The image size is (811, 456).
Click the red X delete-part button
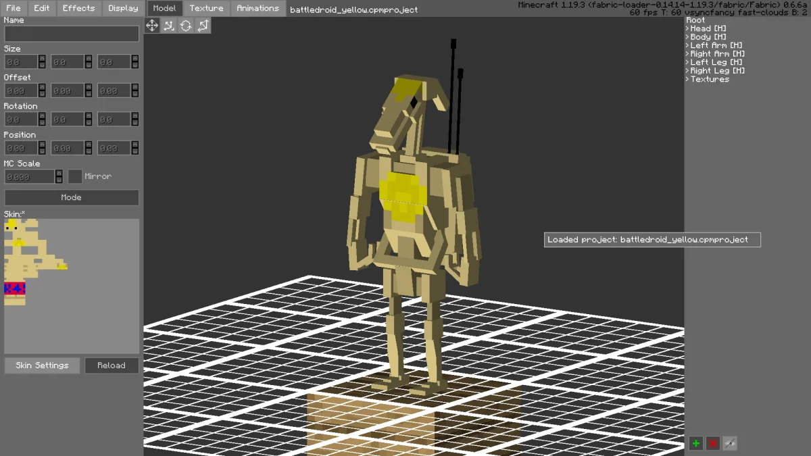tap(712, 443)
